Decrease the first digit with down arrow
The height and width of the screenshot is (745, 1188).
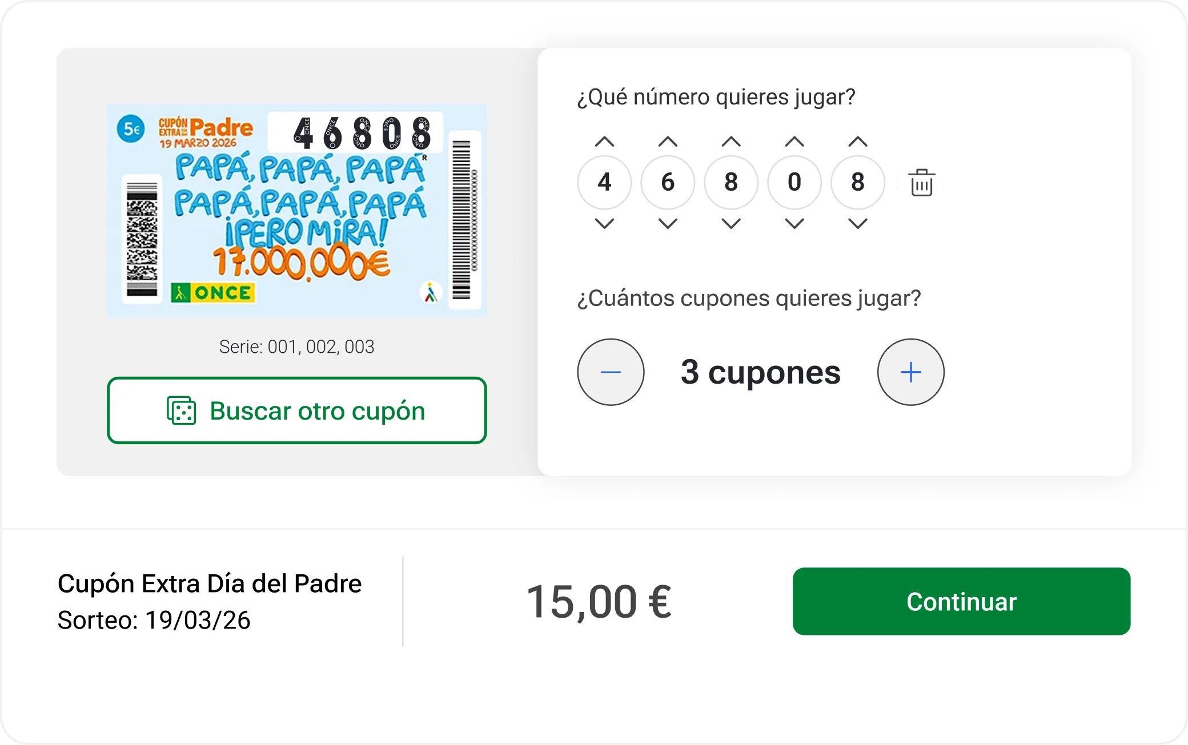(604, 223)
